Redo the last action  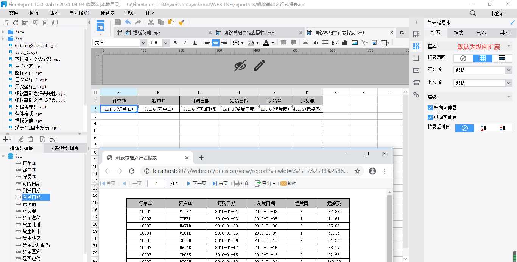(x=138, y=22)
